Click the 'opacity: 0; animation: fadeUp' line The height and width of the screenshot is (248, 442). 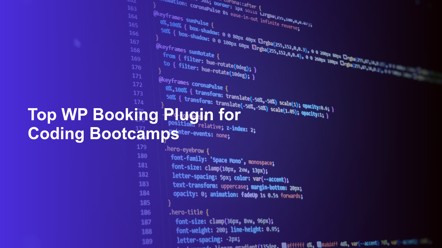click(x=238, y=195)
